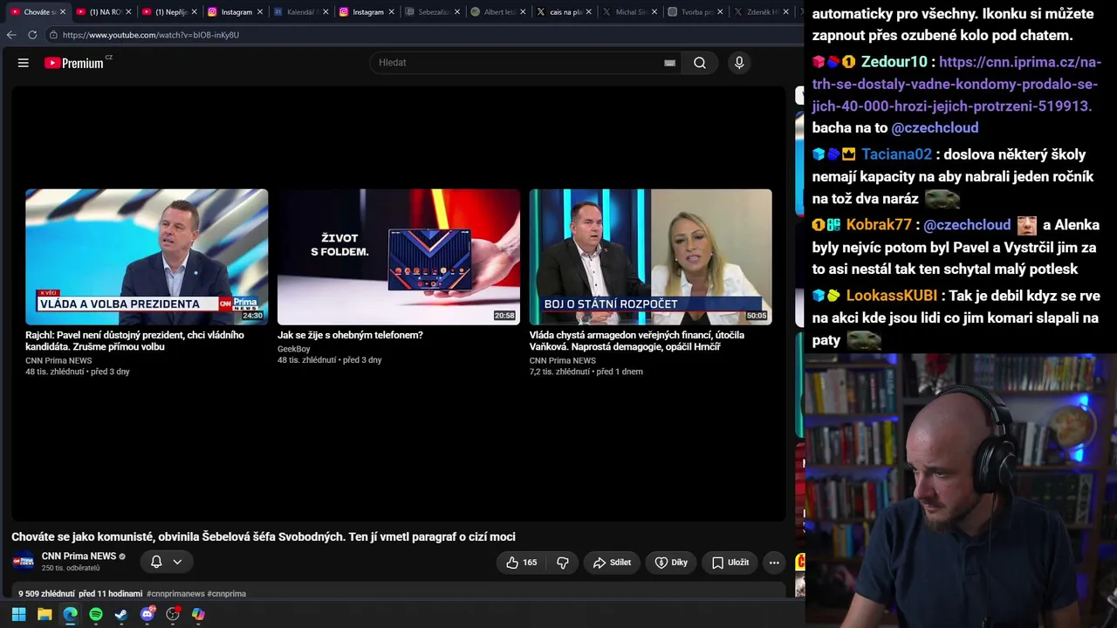The width and height of the screenshot is (1117, 628).
Task: Open the Albert leták tab
Action: point(497,12)
